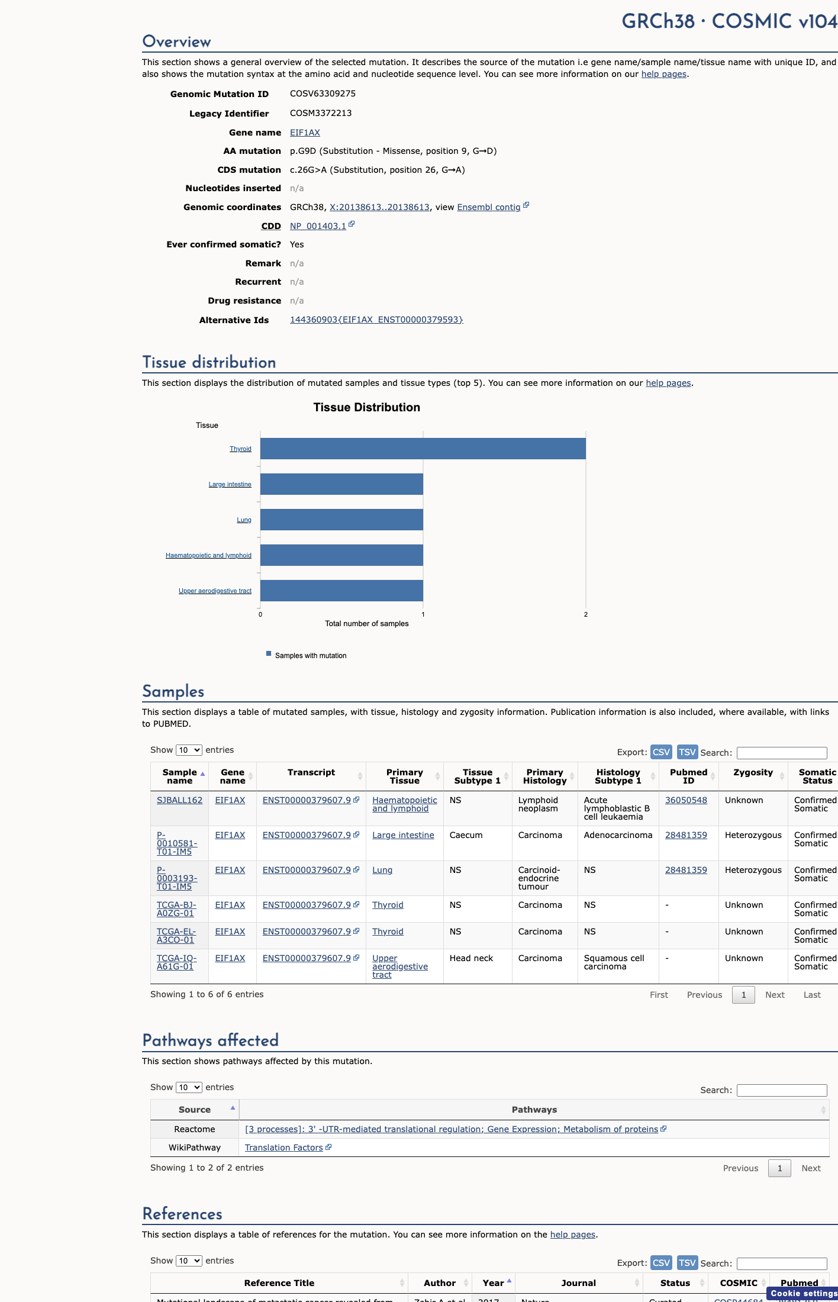Viewport: 838px width, 1302px height.
Task: Click the Samples with mutation legend swatch
Action: [x=269, y=653]
